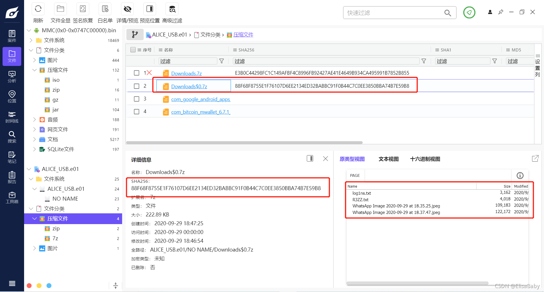This screenshot has height=292, width=544.
Task: Check the box for row com_google_android_apps
Action: point(137,99)
